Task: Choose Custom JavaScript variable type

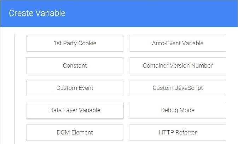Action: [178, 88]
